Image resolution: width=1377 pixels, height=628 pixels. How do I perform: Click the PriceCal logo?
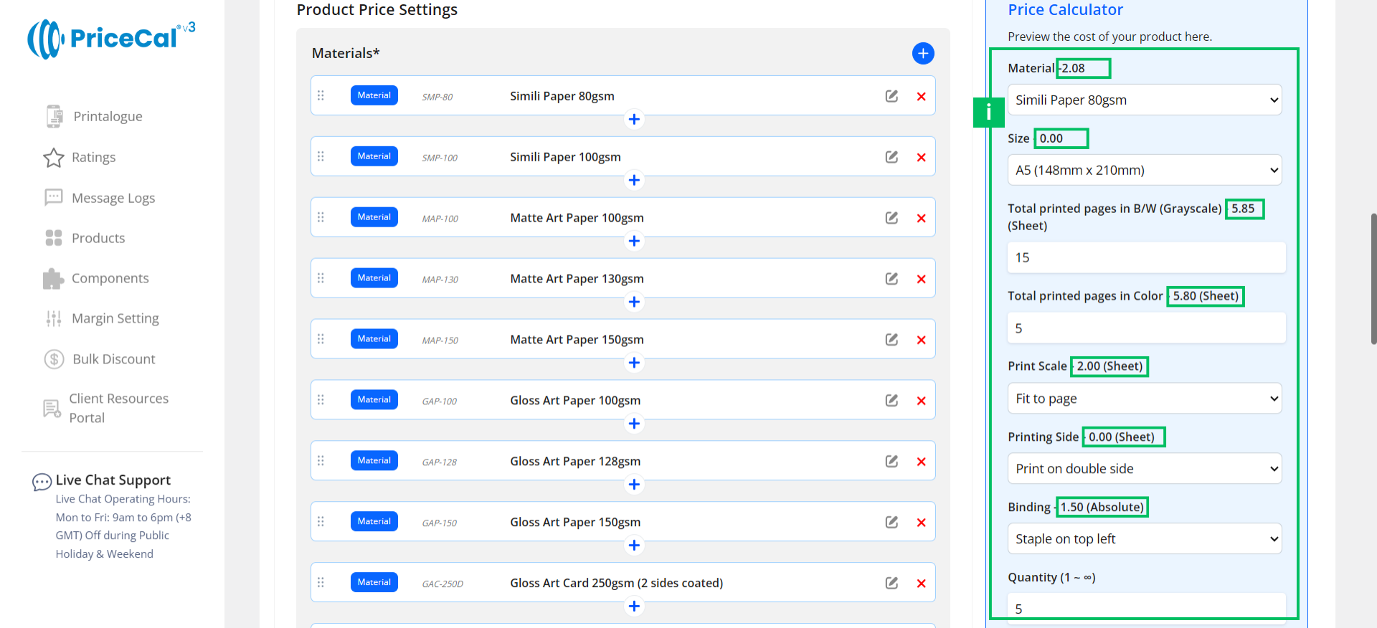111,39
